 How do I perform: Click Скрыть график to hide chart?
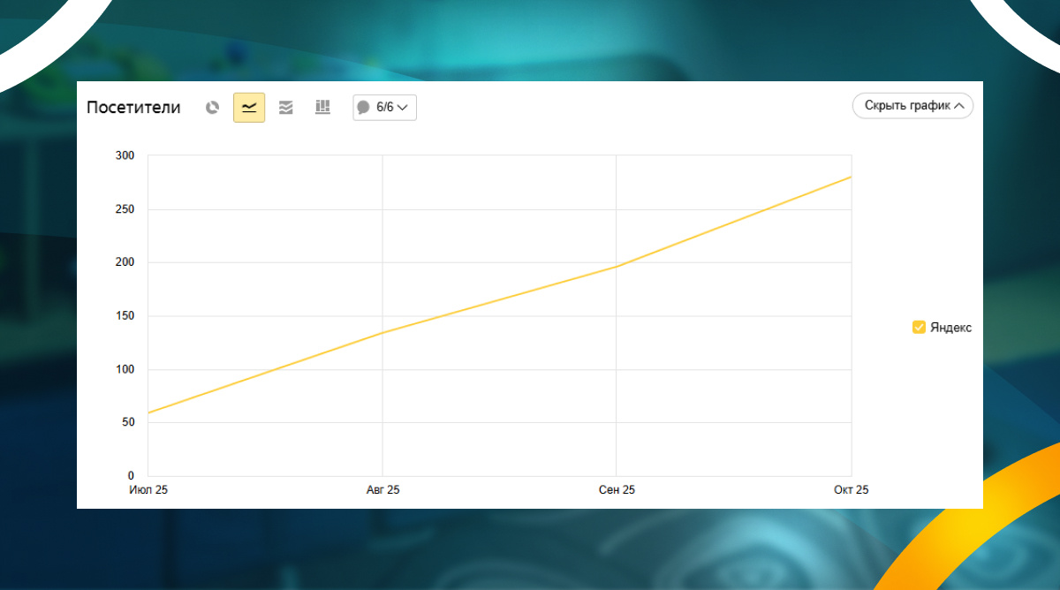[x=912, y=106]
